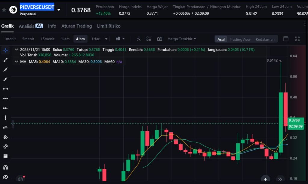Open the Aturan Trading tab

76,26
